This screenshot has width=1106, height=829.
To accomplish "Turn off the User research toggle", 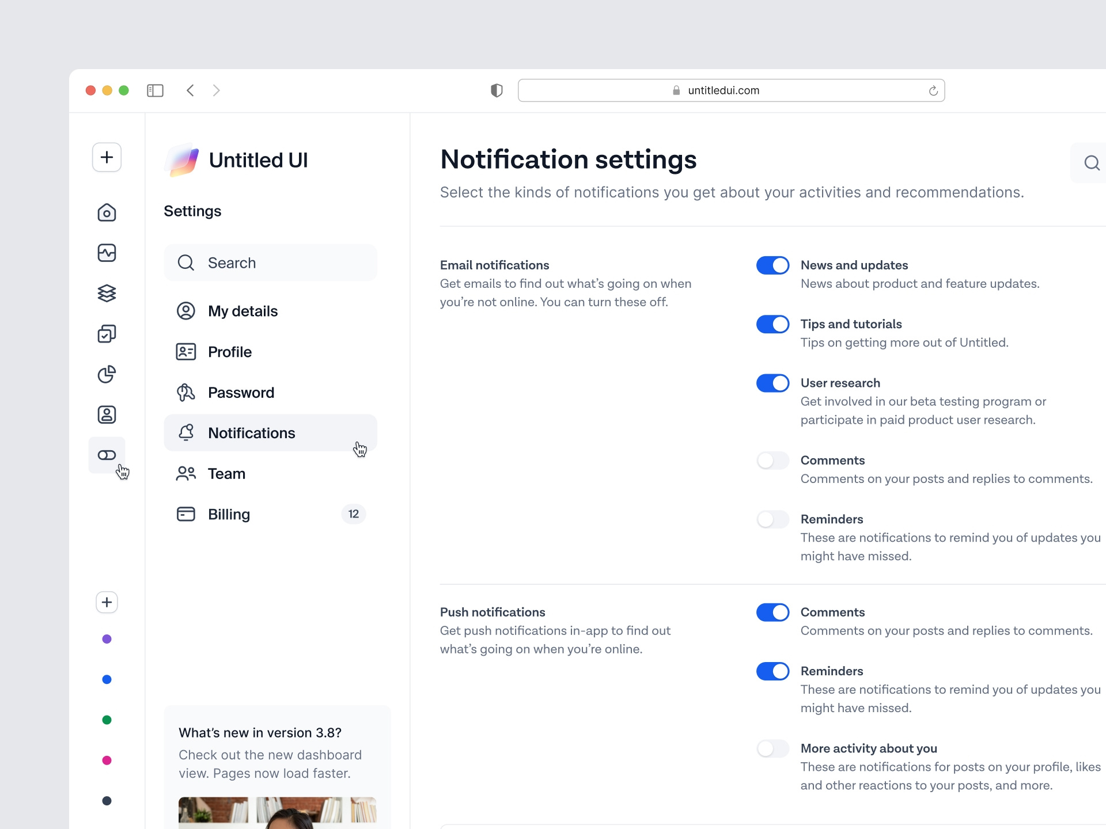I will point(773,383).
